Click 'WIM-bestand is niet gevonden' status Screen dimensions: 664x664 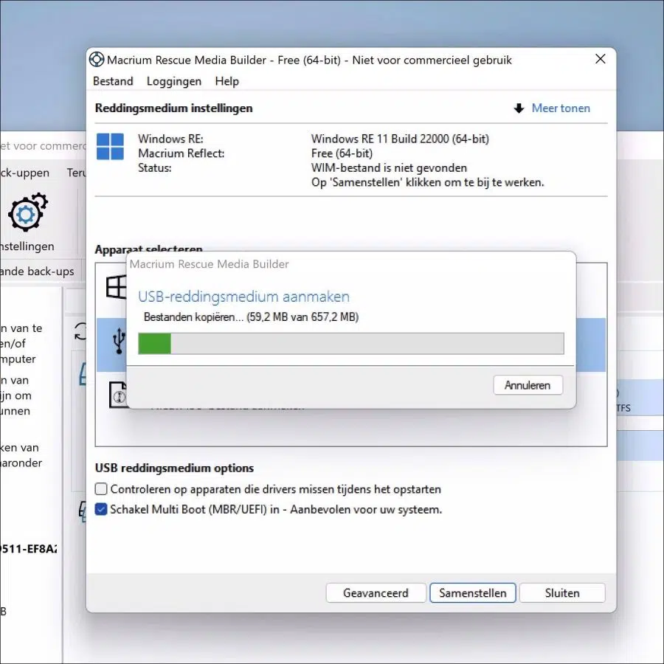click(389, 167)
